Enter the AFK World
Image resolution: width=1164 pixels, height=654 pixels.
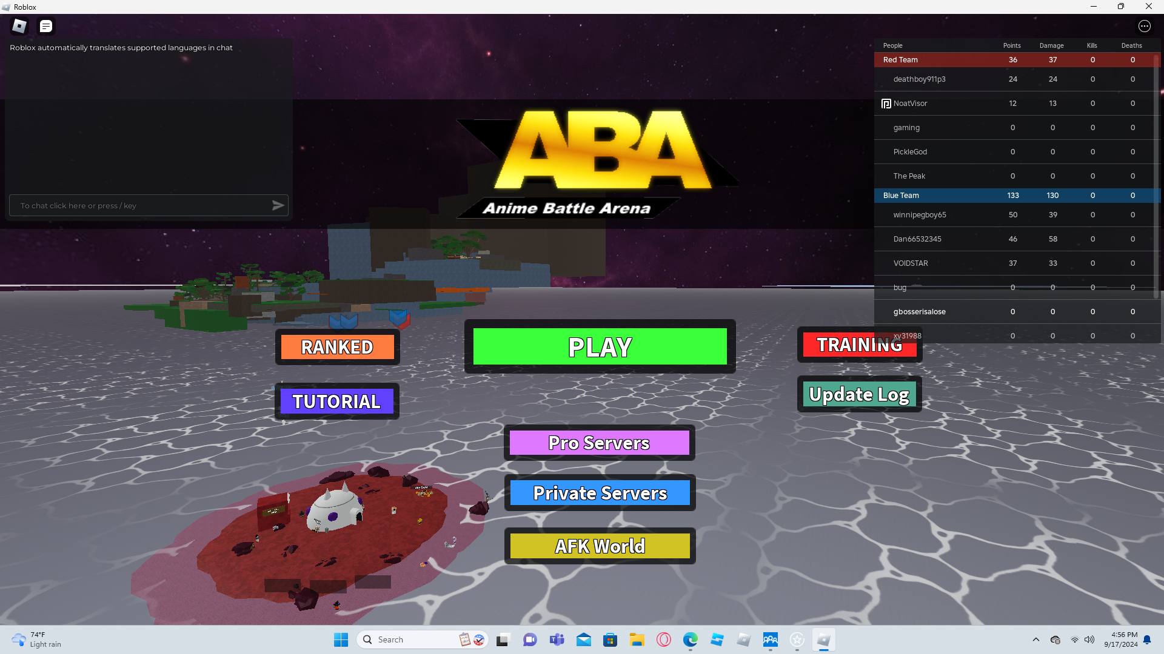click(600, 546)
